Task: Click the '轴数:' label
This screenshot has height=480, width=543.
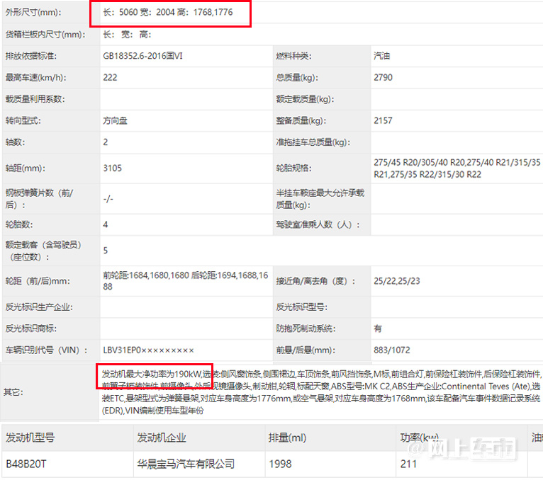Action: pos(15,142)
